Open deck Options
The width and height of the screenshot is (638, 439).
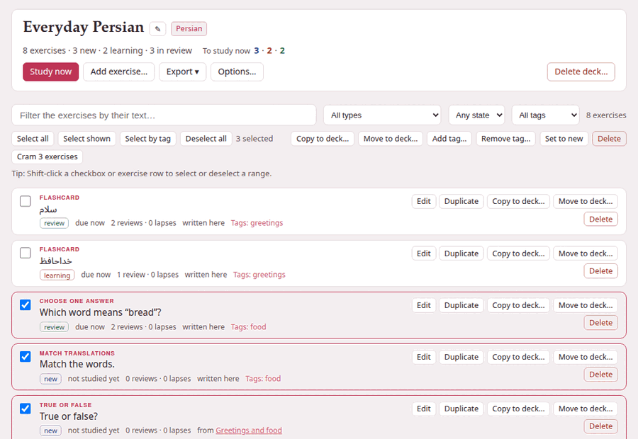tap(237, 72)
